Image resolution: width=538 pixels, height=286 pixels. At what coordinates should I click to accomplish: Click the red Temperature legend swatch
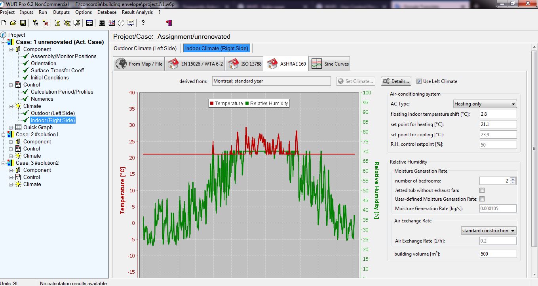[x=212, y=103]
